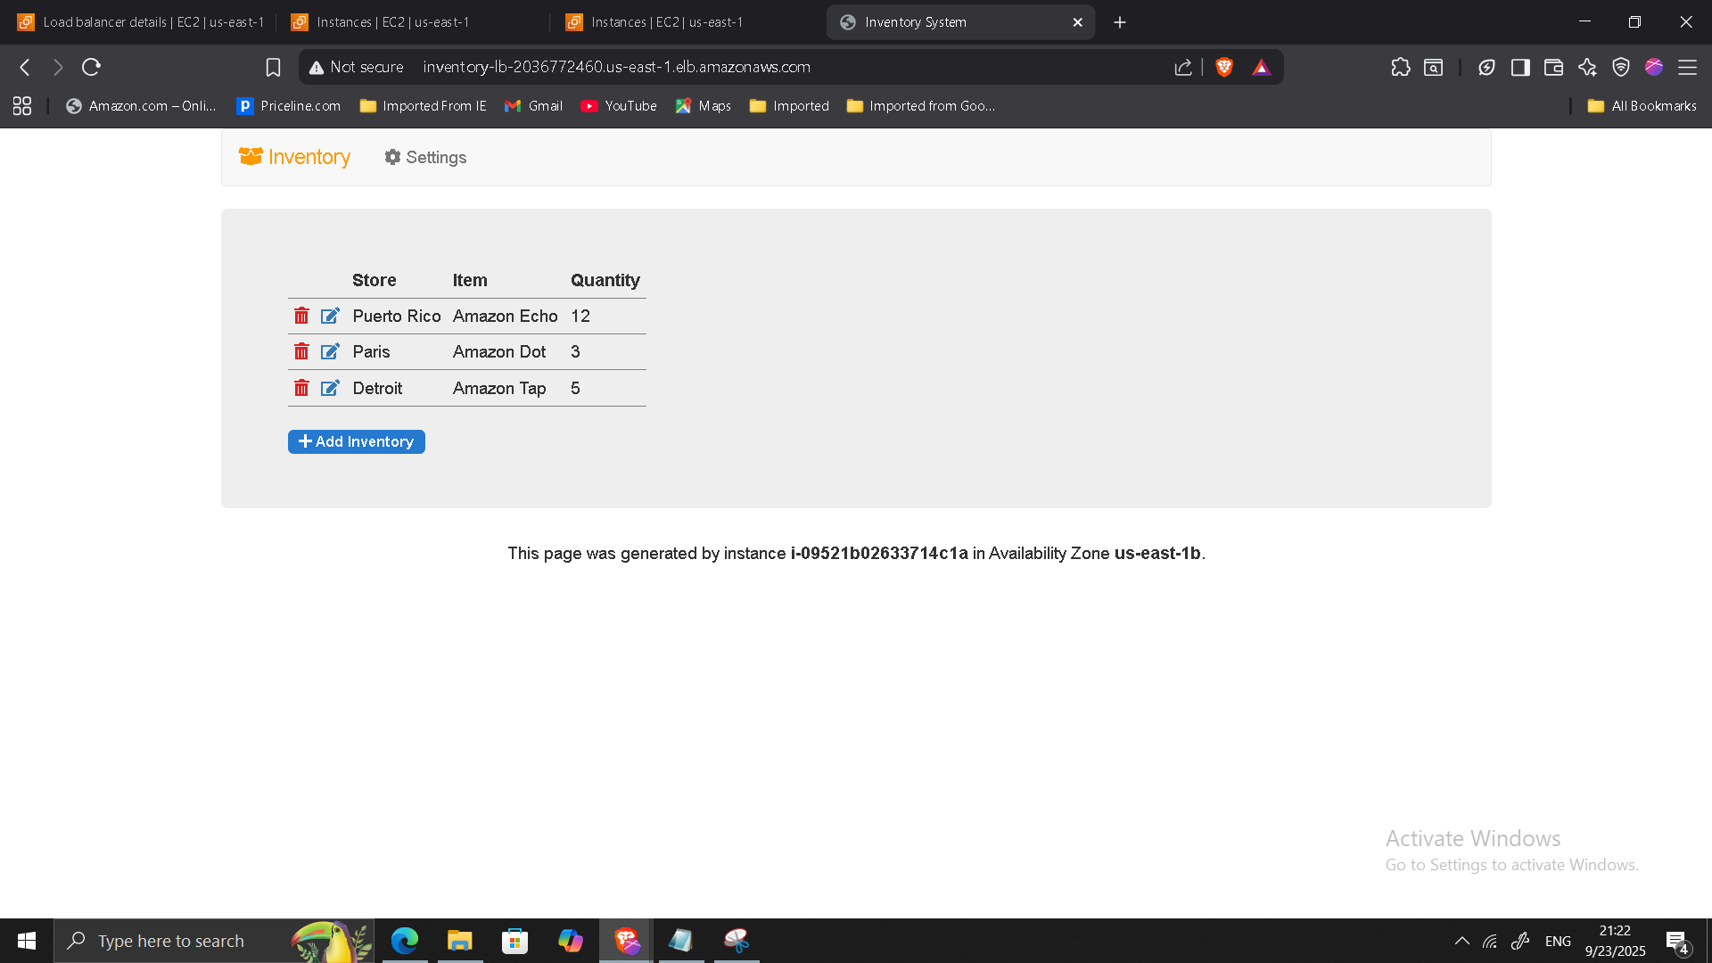Show hidden system tray icons
Viewport: 1712px width, 963px height.
coord(1462,941)
